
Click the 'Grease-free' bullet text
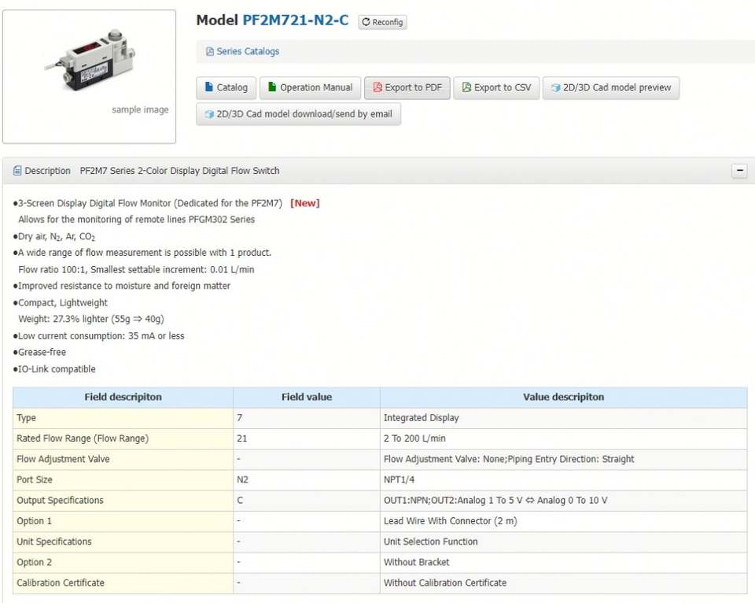[x=39, y=353]
